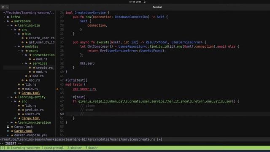Click the underlined use super::*; statement
The width and height of the screenshot is (270, 152).
pyautogui.click(x=84, y=89)
